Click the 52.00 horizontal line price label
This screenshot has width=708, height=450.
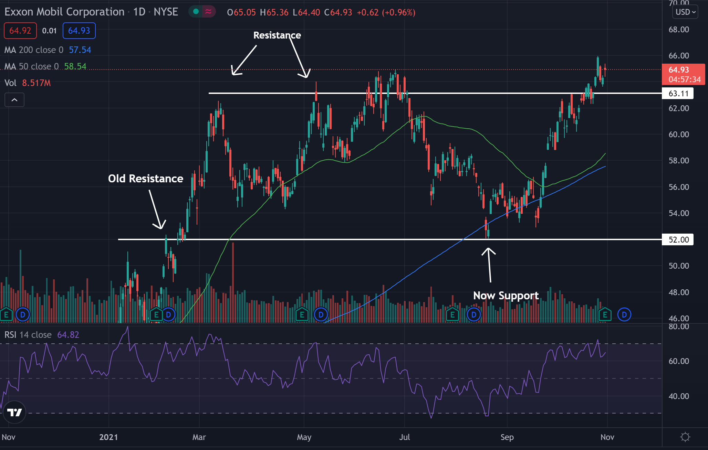click(x=678, y=239)
